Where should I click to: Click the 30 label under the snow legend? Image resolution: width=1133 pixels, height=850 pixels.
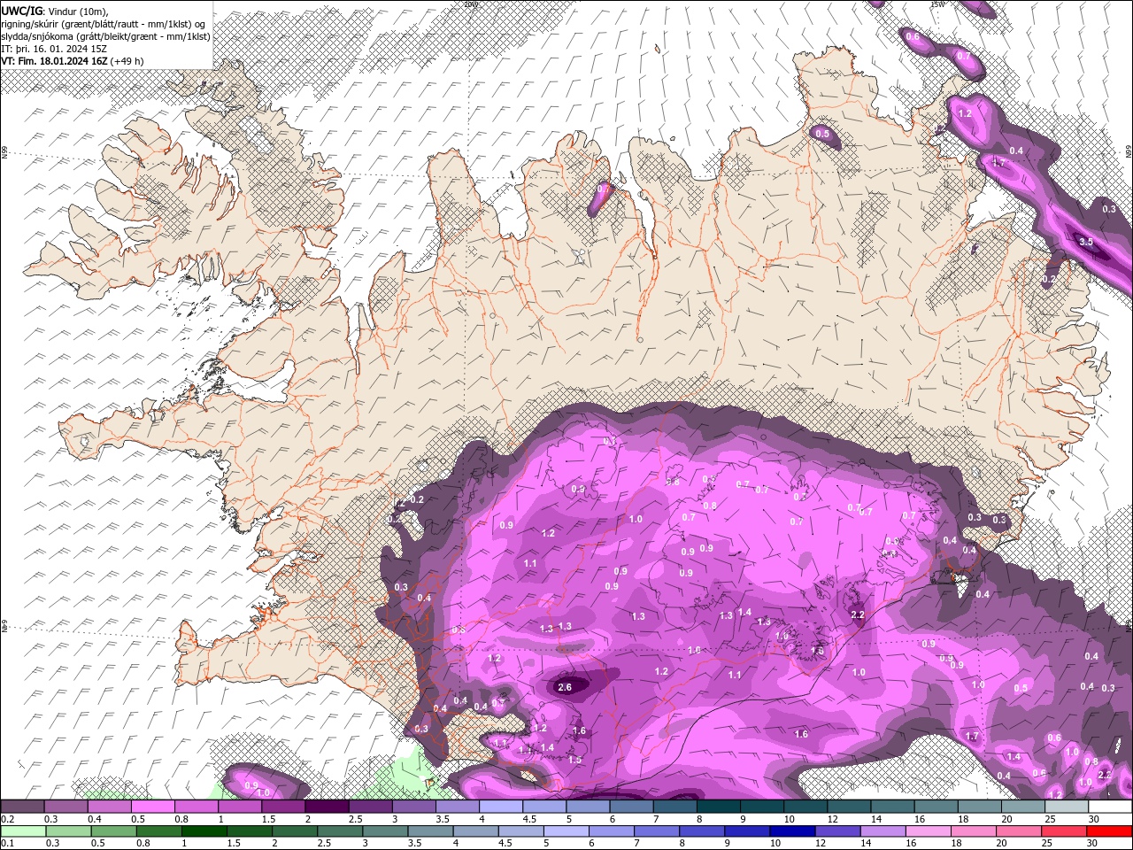pos(1094,819)
